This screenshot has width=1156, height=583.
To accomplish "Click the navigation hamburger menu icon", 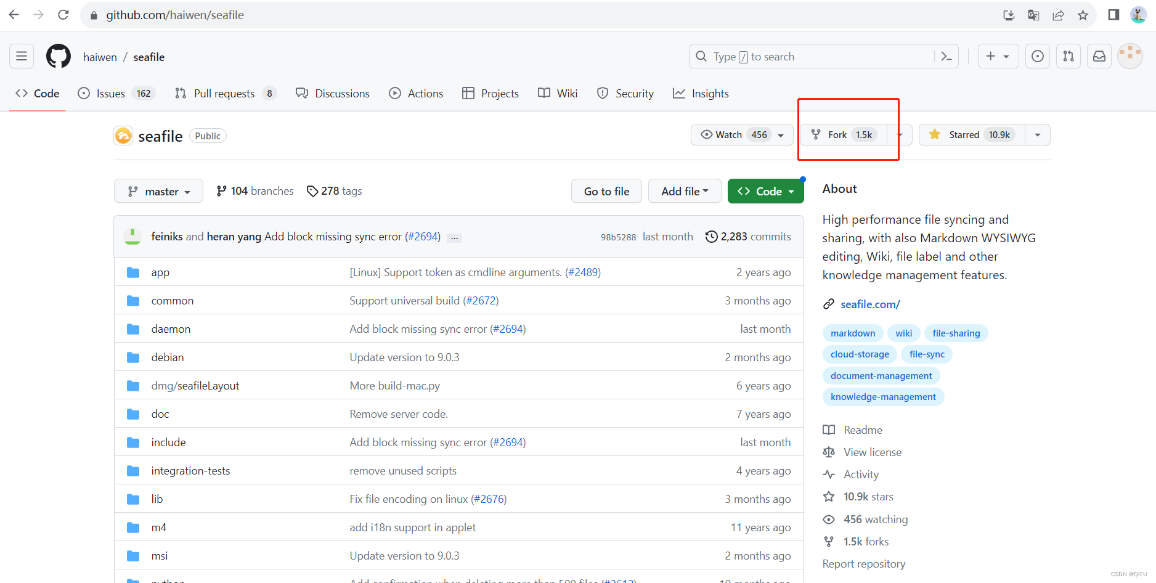I will tap(22, 56).
